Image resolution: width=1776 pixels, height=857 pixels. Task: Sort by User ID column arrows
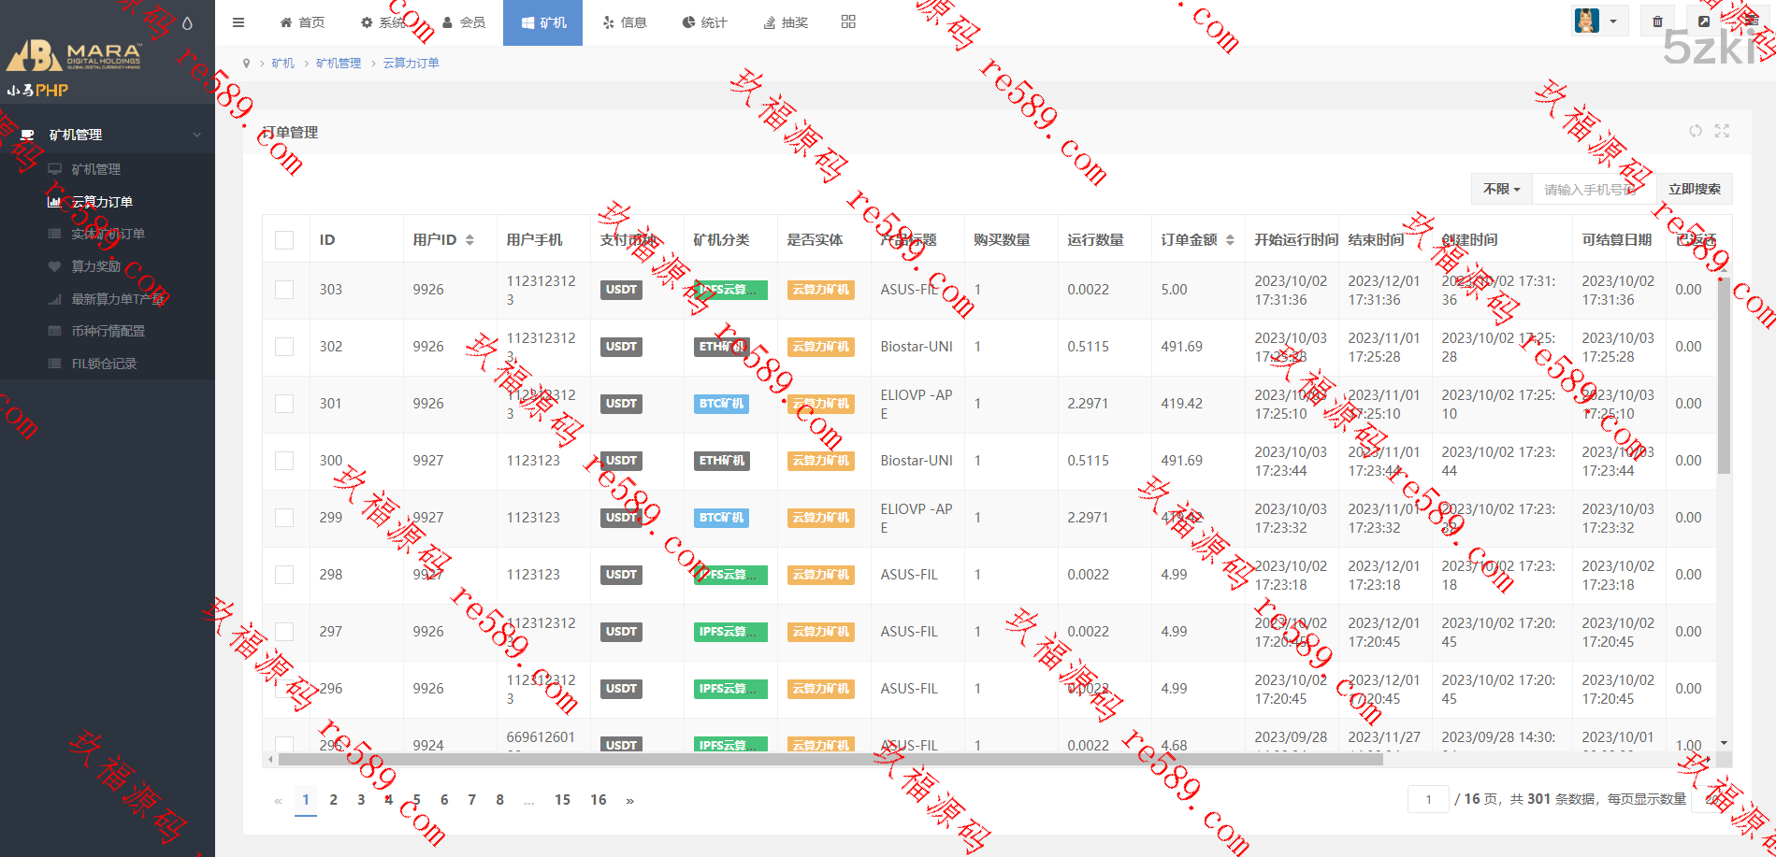(x=469, y=240)
